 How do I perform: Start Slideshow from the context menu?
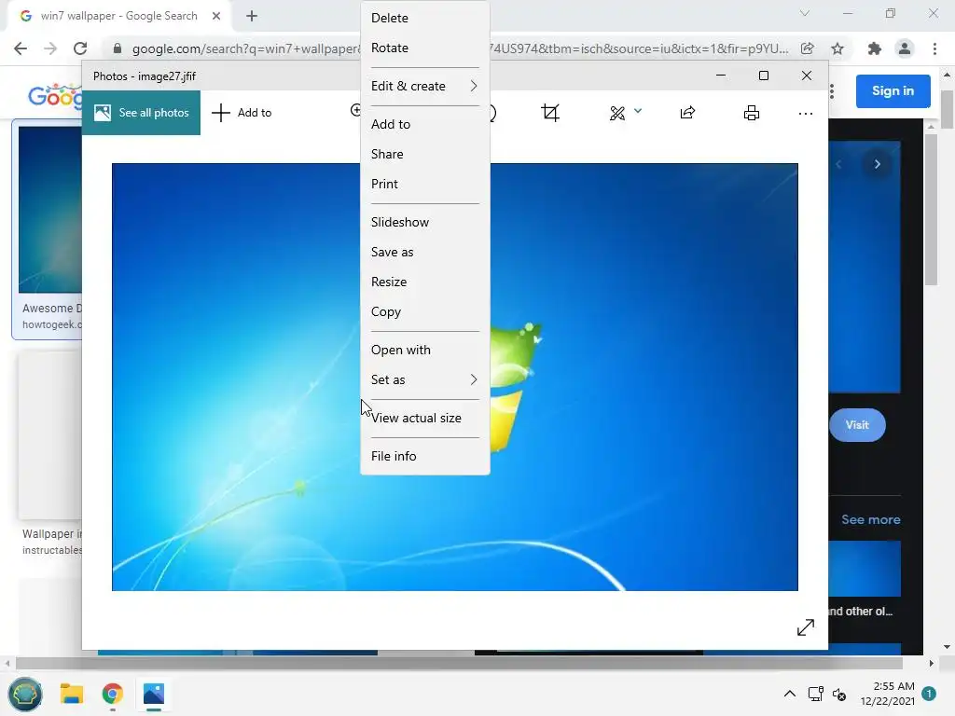pyautogui.click(x=425, y=222)
